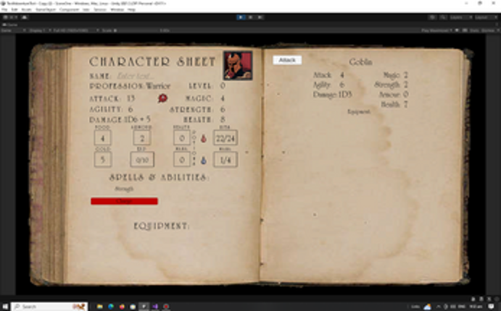Image resolution: width=501 pixels, height=311 pixels.
Task: Open the Window menu
Action: point(117,9)
